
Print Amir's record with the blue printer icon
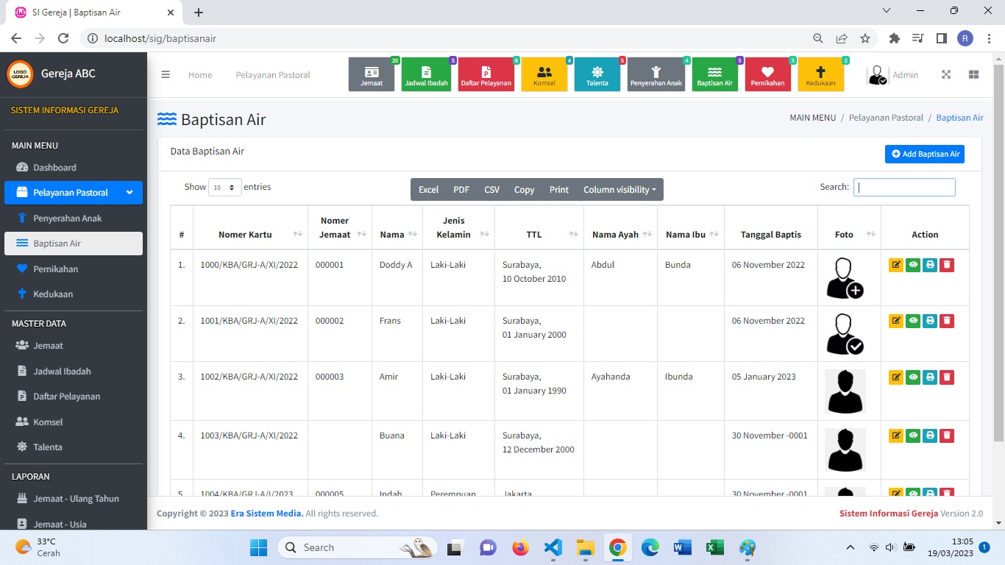pyautogui.click(x=930, y=377)
